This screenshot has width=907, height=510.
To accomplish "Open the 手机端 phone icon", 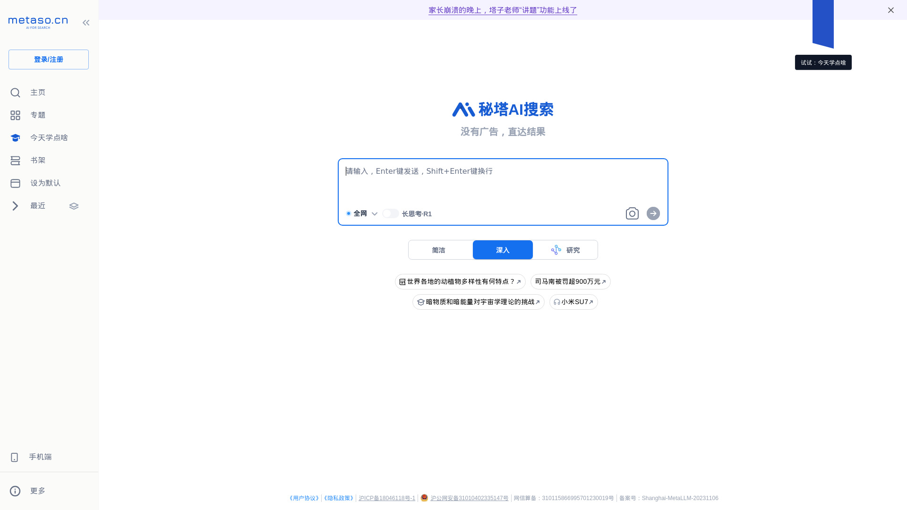I will pyautogui.click(x=14, y=457).
